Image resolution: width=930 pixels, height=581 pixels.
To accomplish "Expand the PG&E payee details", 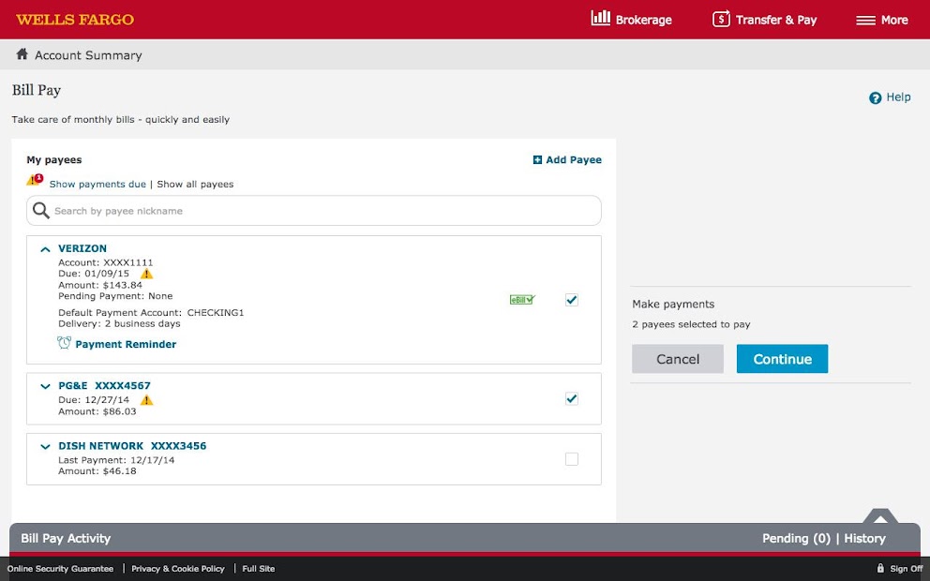I will pos(45,386).
